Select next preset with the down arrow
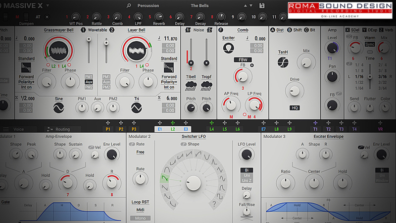The height and width of the screenshot is (223, 396). [x=251, y=5]
